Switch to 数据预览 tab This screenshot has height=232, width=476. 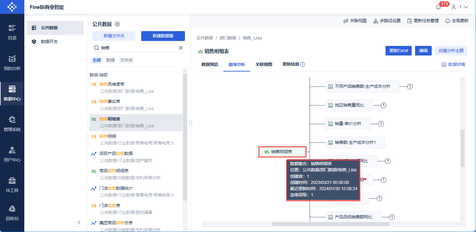[210, 65]
